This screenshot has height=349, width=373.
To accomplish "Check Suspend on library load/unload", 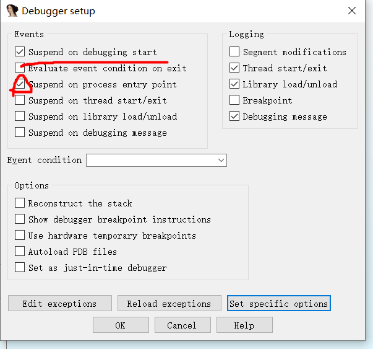I will coord(20,116).
